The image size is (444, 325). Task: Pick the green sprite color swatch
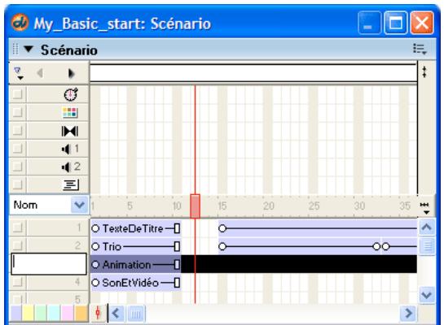[42, 313]
